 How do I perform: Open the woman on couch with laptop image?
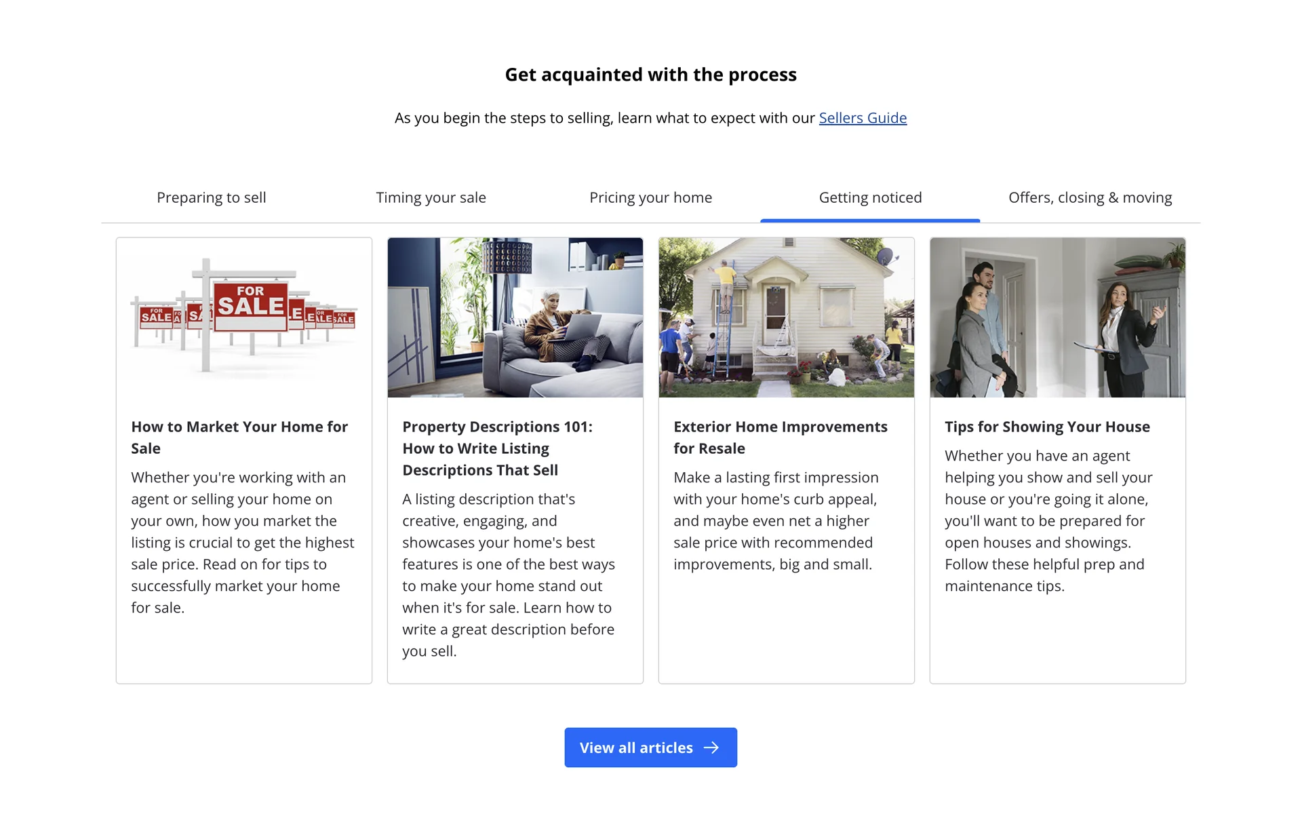[x=515, y=317]
